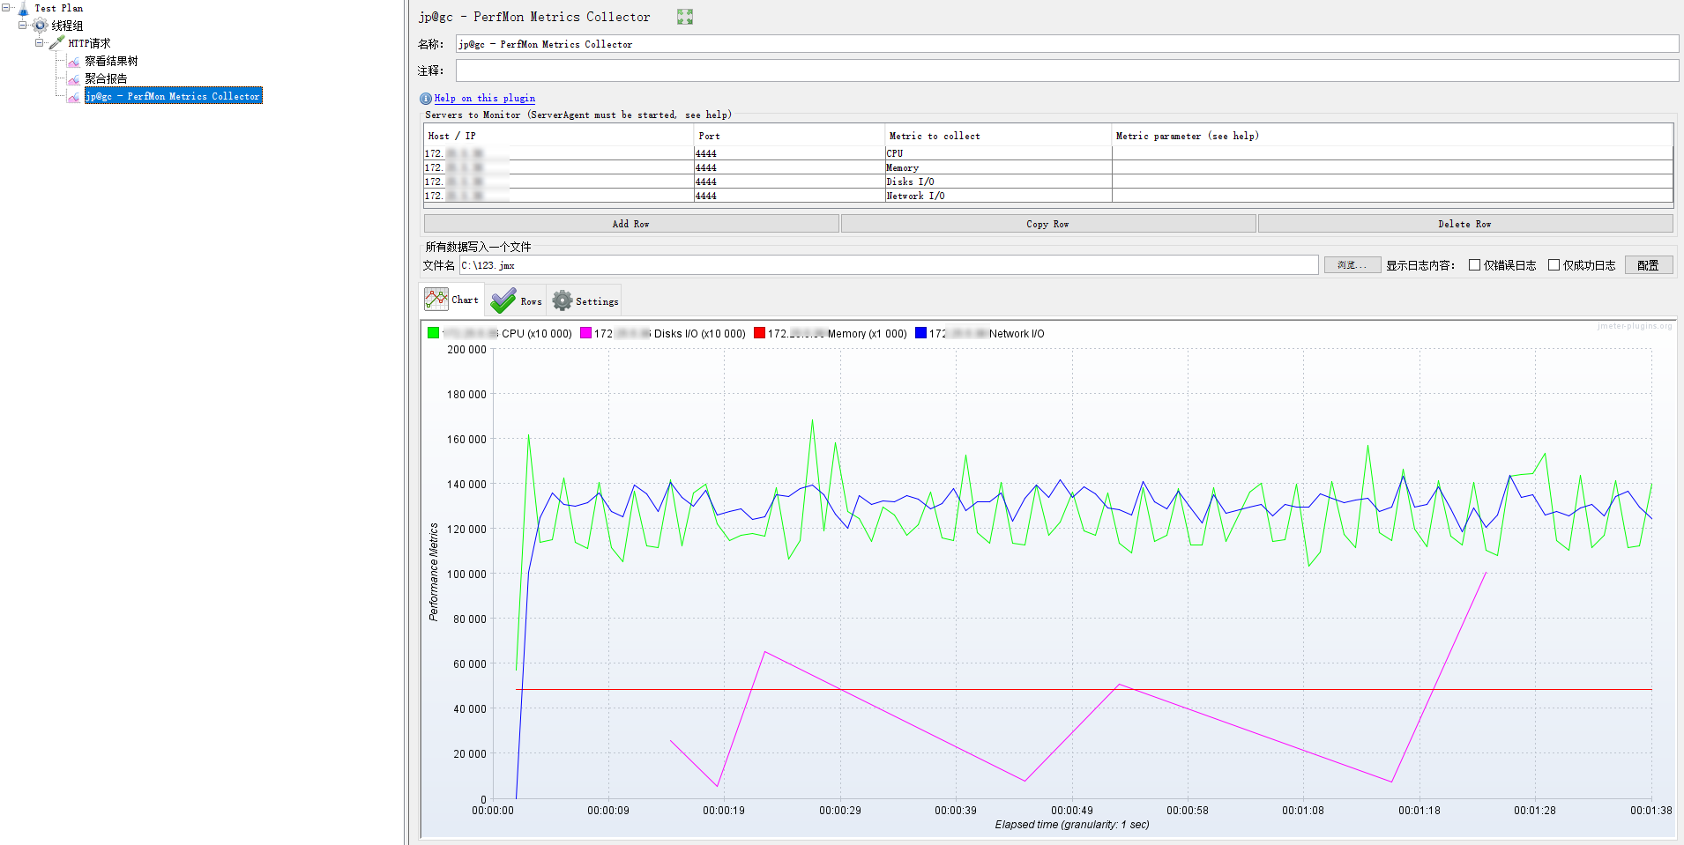Click the Chart tab graph icon
This screenshot has height=845, width=1684.
coord(436,299)
